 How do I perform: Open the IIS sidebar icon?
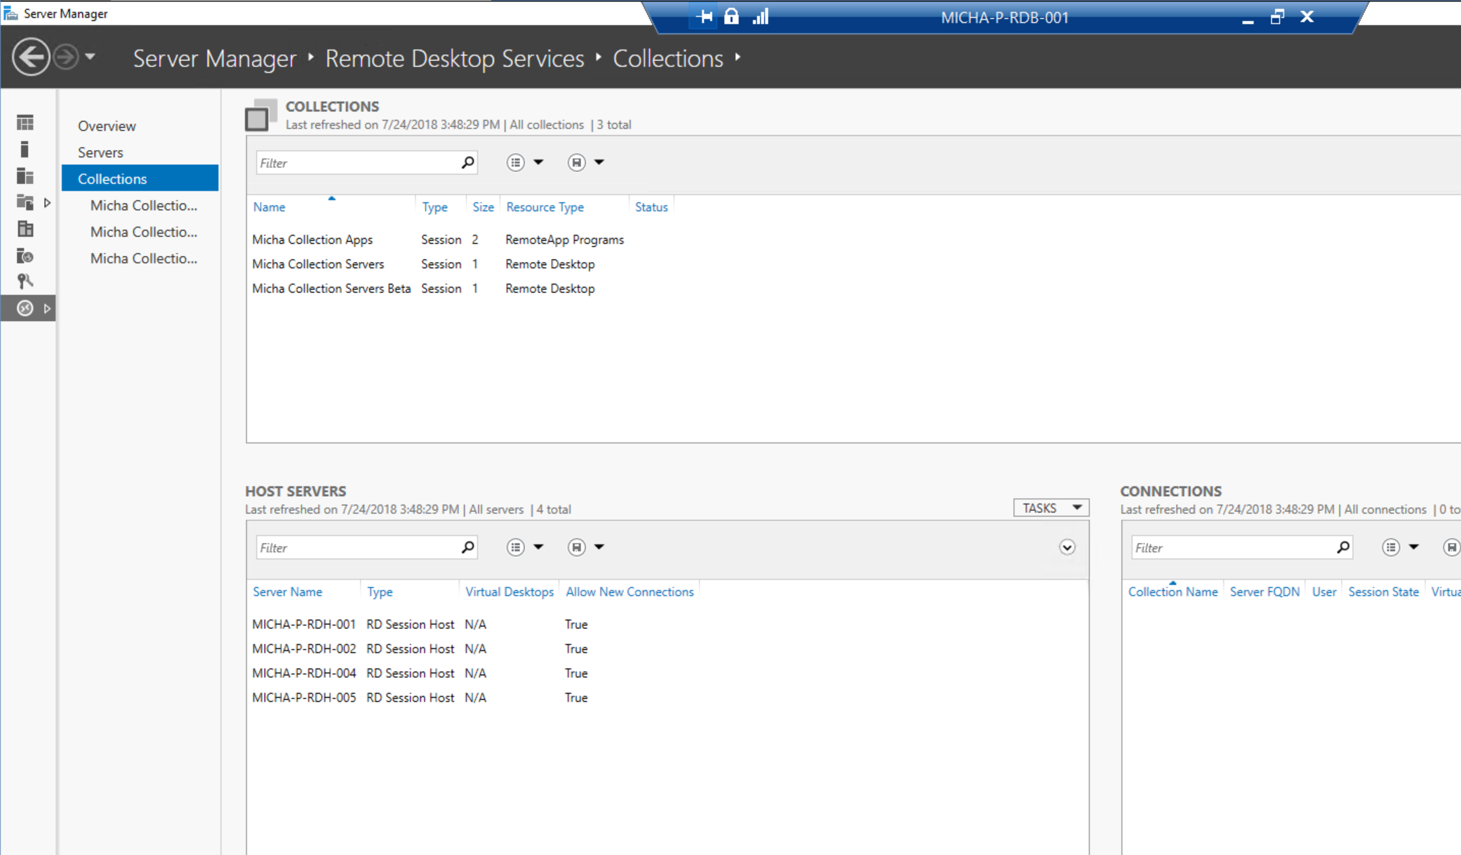pyautogui.click(x=25, y=255)
